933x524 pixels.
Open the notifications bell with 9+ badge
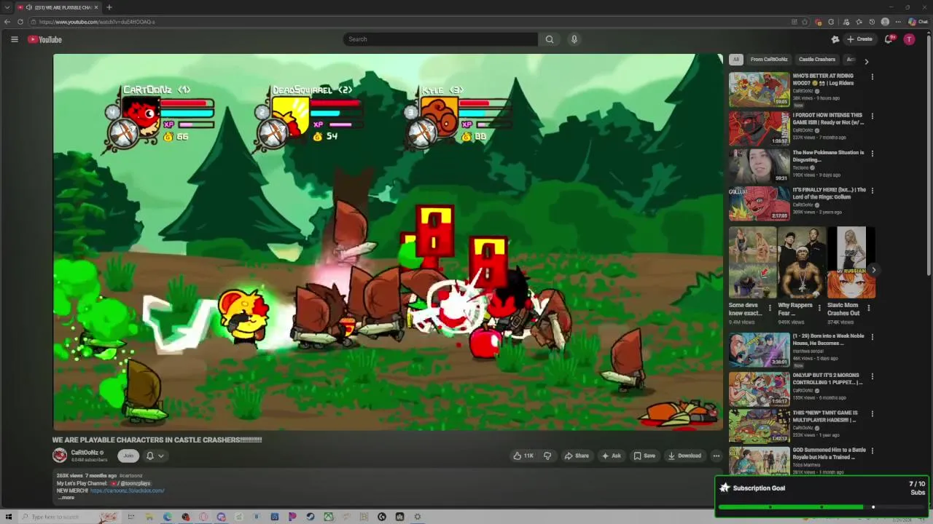point(889,39)
